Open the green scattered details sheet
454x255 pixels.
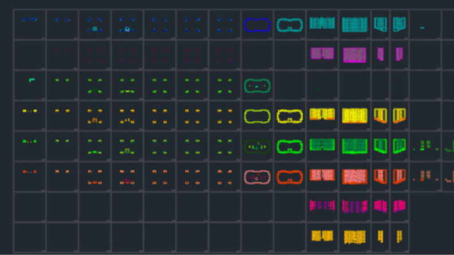(425, 145)
